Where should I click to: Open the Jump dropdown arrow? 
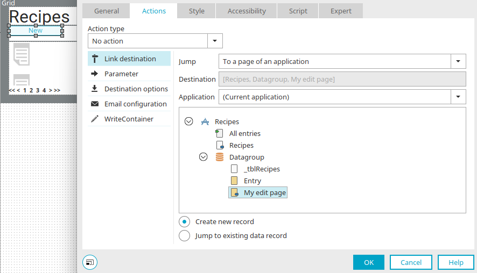coord(458,61)
